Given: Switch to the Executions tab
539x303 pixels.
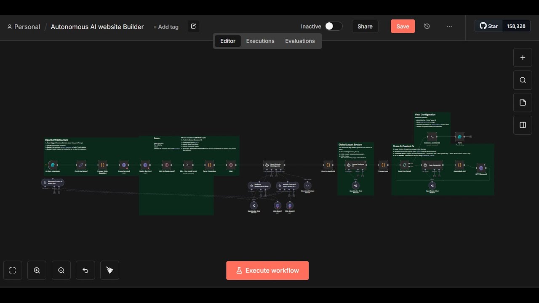Looking at the screenshot, I should click(x=260, y=41).
